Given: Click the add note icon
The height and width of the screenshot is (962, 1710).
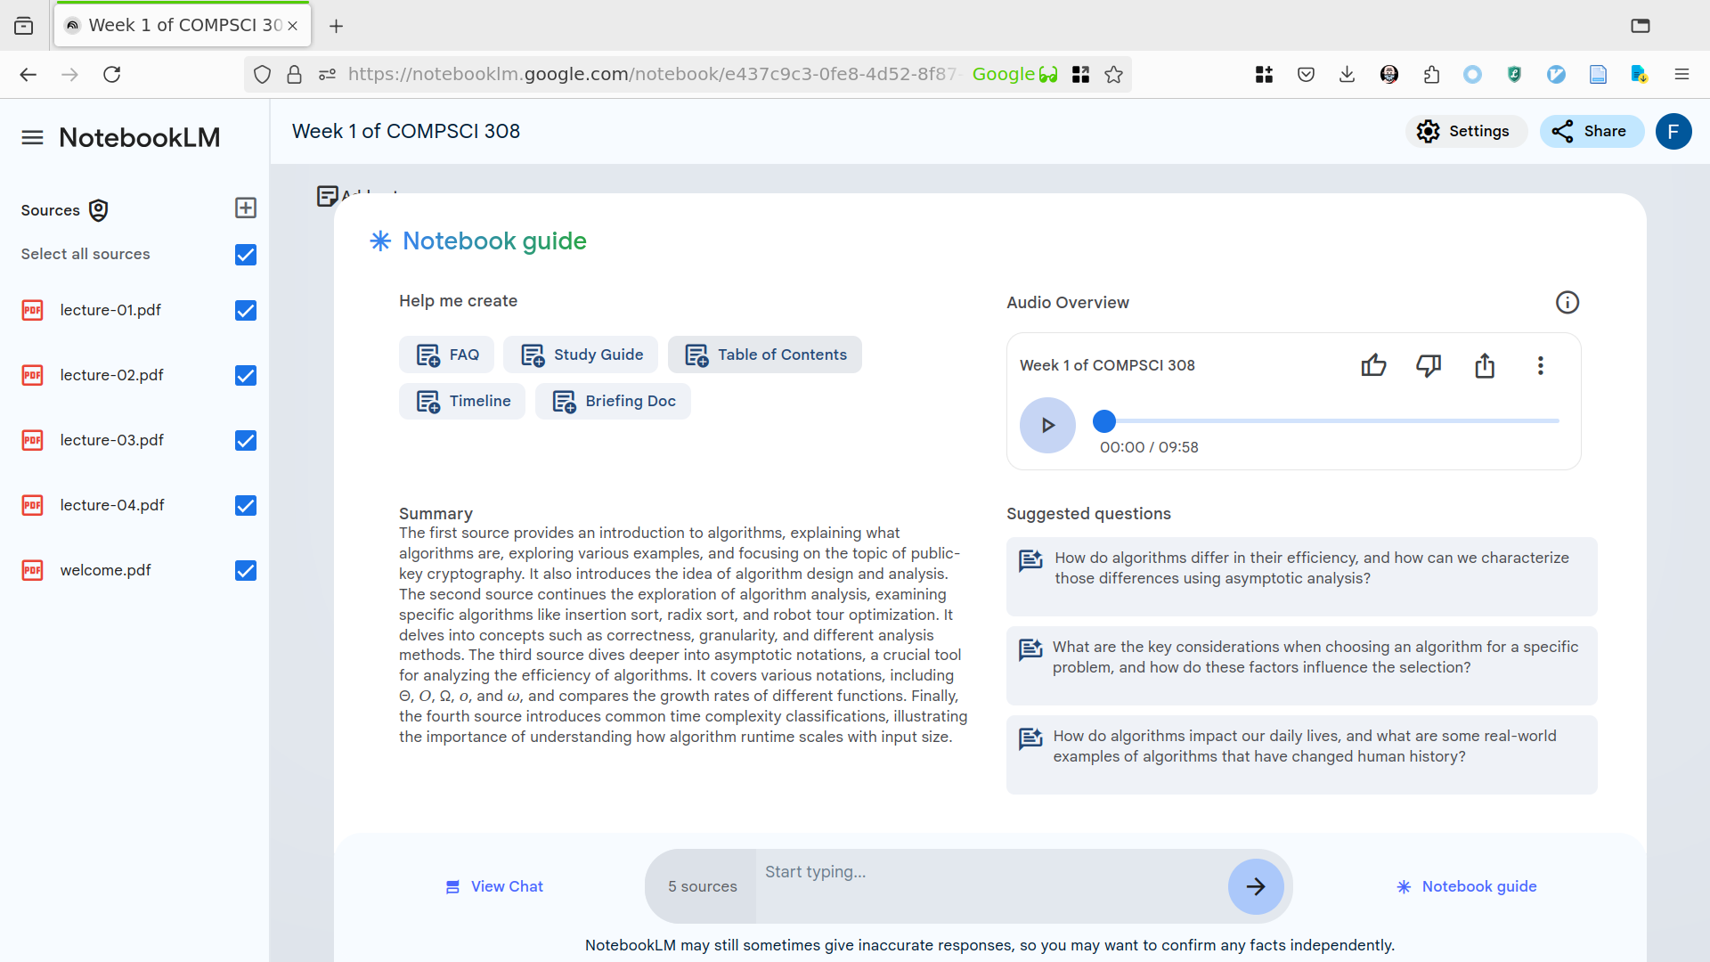Looking at the screenshot, I should (327, 196).
